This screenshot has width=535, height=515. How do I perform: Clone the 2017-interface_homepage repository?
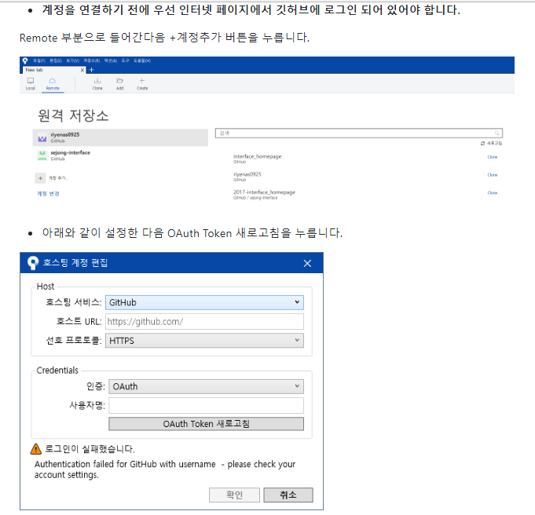click(x=493, y=193)
